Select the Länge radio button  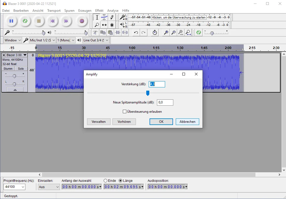(x=121, y=181)
